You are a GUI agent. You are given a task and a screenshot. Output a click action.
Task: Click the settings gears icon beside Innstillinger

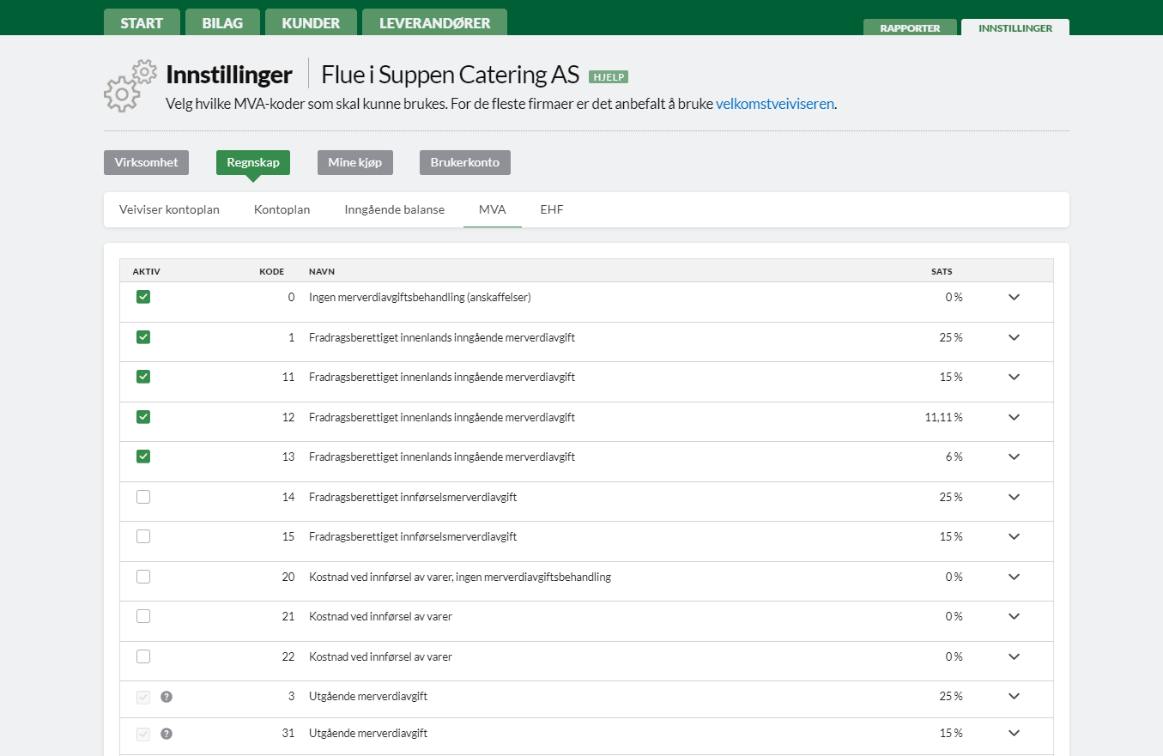[130, 86]
